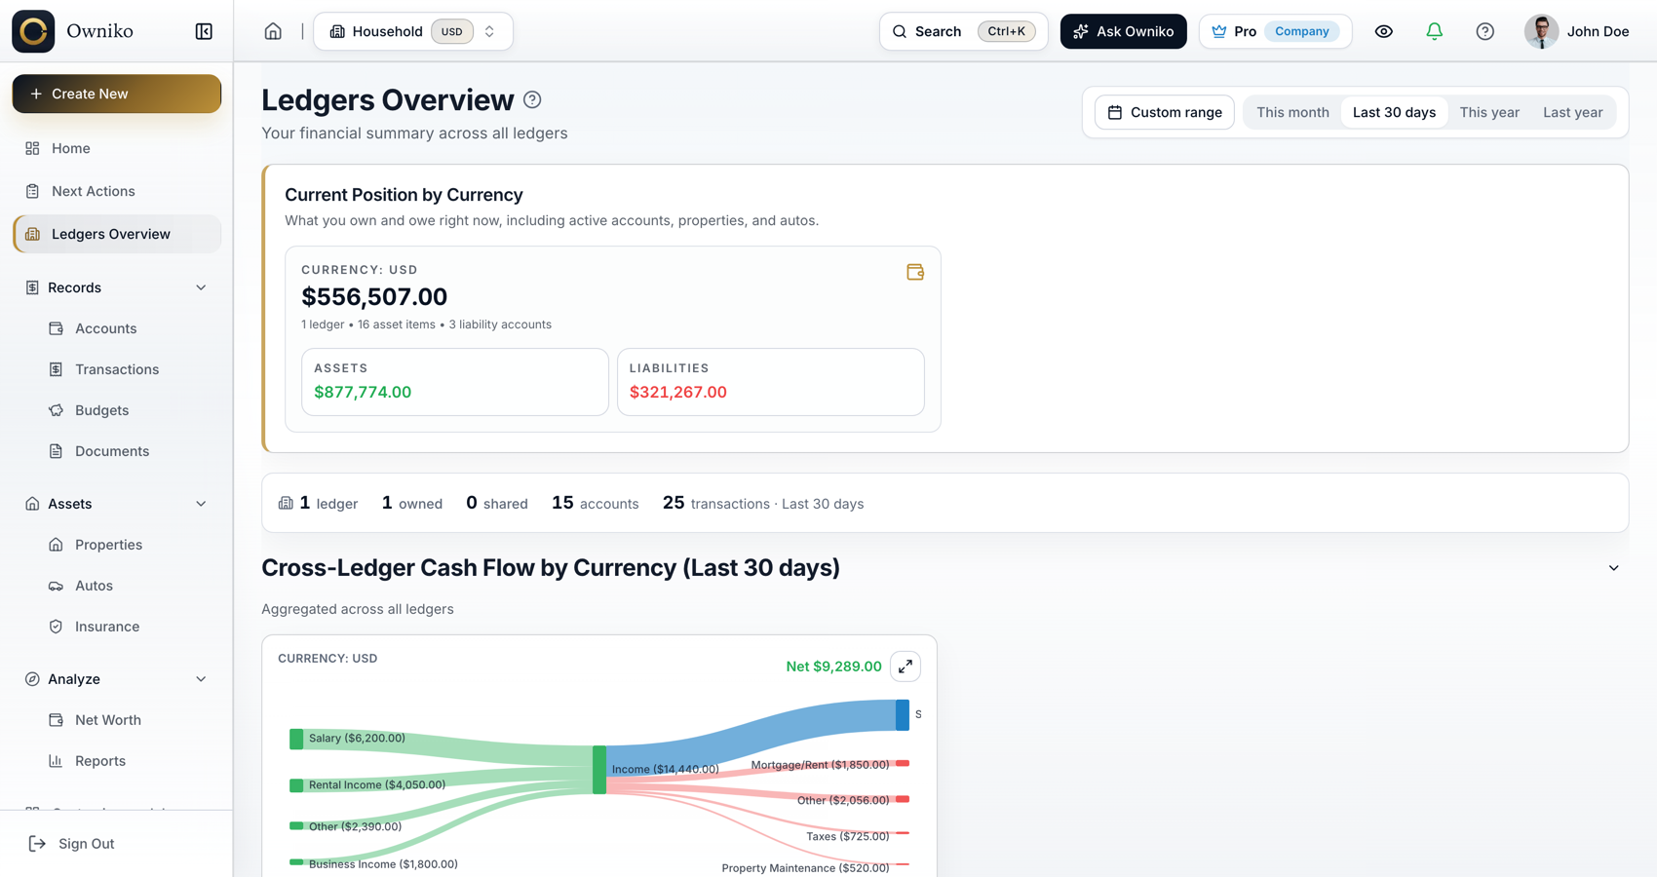Select the This month range
Viewport: 1657px width, 877px height.
coord(1292,112)
